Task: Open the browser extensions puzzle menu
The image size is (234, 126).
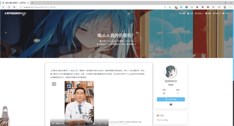Action: [x=213, y=7]
